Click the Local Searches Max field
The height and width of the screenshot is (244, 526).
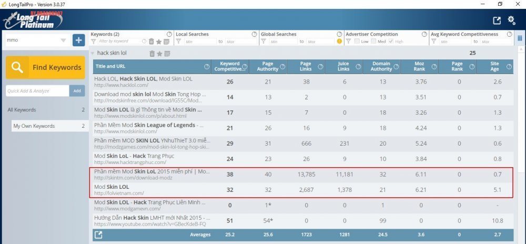[x=241, y=42]
